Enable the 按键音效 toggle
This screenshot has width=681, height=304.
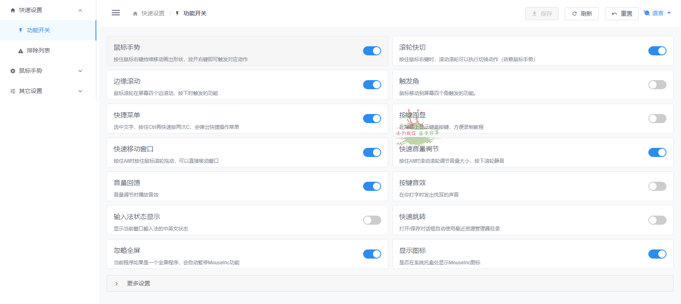tap(657, 186)
